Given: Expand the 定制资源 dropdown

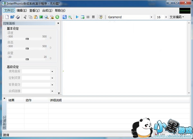Looking at the screenshot, I should [52, 78].
